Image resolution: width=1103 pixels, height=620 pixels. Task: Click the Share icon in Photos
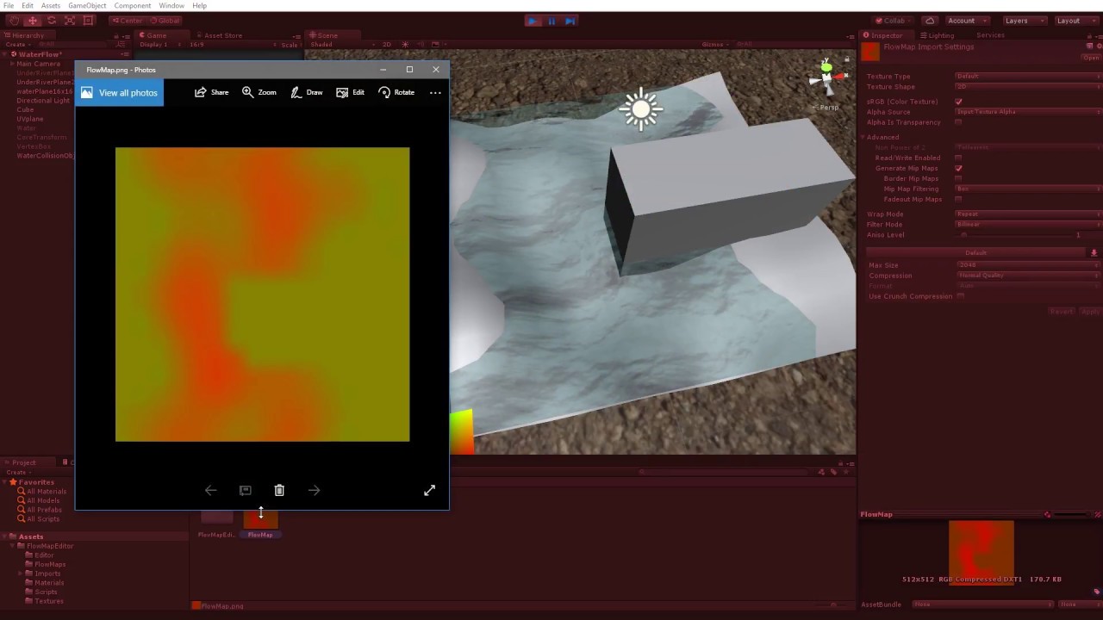point(212,92)
